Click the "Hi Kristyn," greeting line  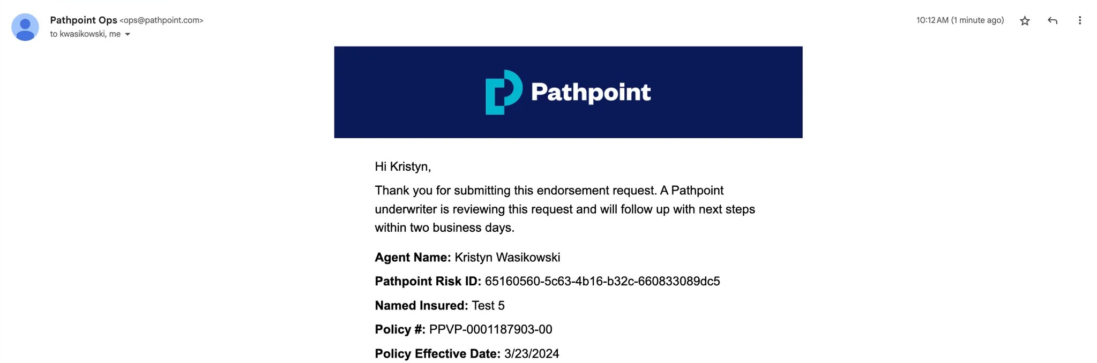(x=402, y=167)
